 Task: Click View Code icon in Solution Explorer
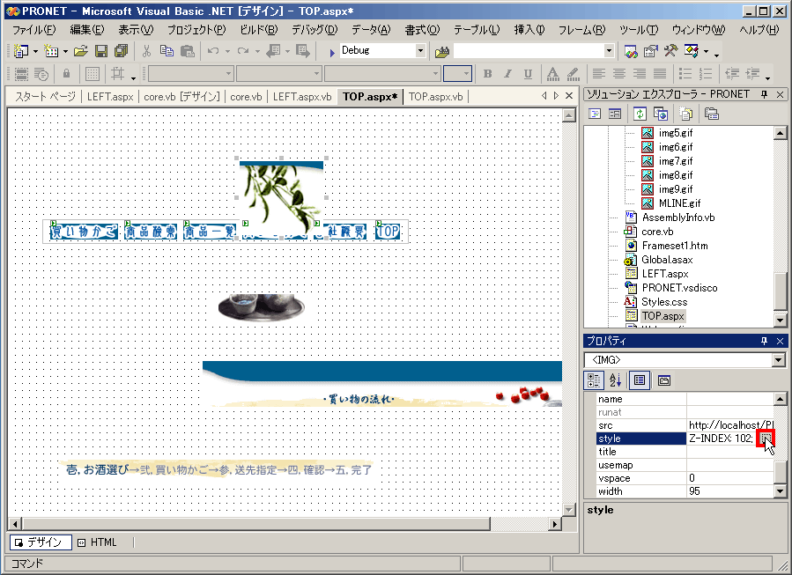pos(595,114)
